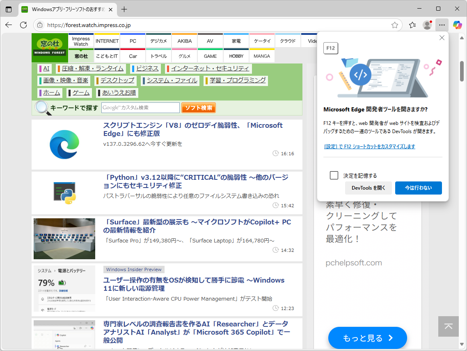Refresh the current page
The height and width of the screenshot is (351, 467).
23,25
